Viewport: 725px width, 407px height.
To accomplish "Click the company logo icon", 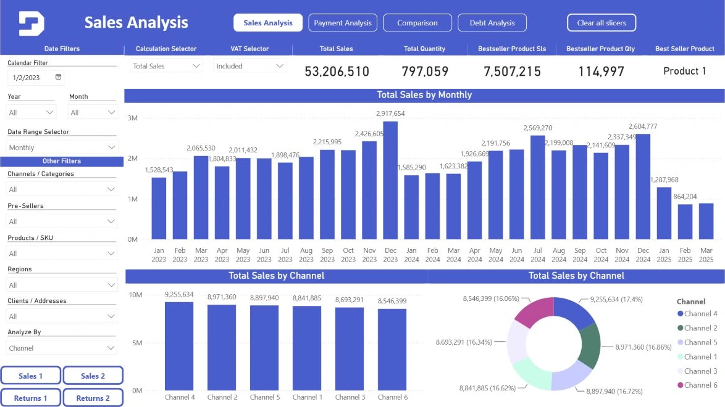I will tap(31, 23).
